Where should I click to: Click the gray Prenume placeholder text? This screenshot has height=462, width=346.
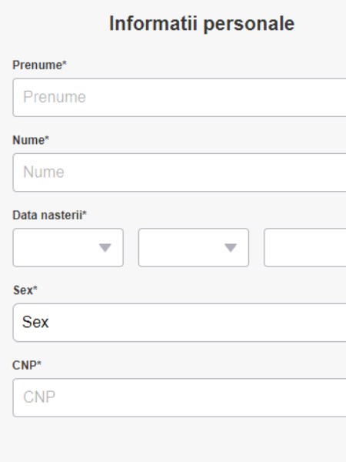55,97
